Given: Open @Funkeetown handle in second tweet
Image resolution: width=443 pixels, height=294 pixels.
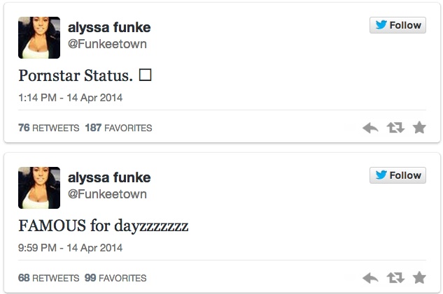Looking at the screenshot, I should tap(106, 194).
